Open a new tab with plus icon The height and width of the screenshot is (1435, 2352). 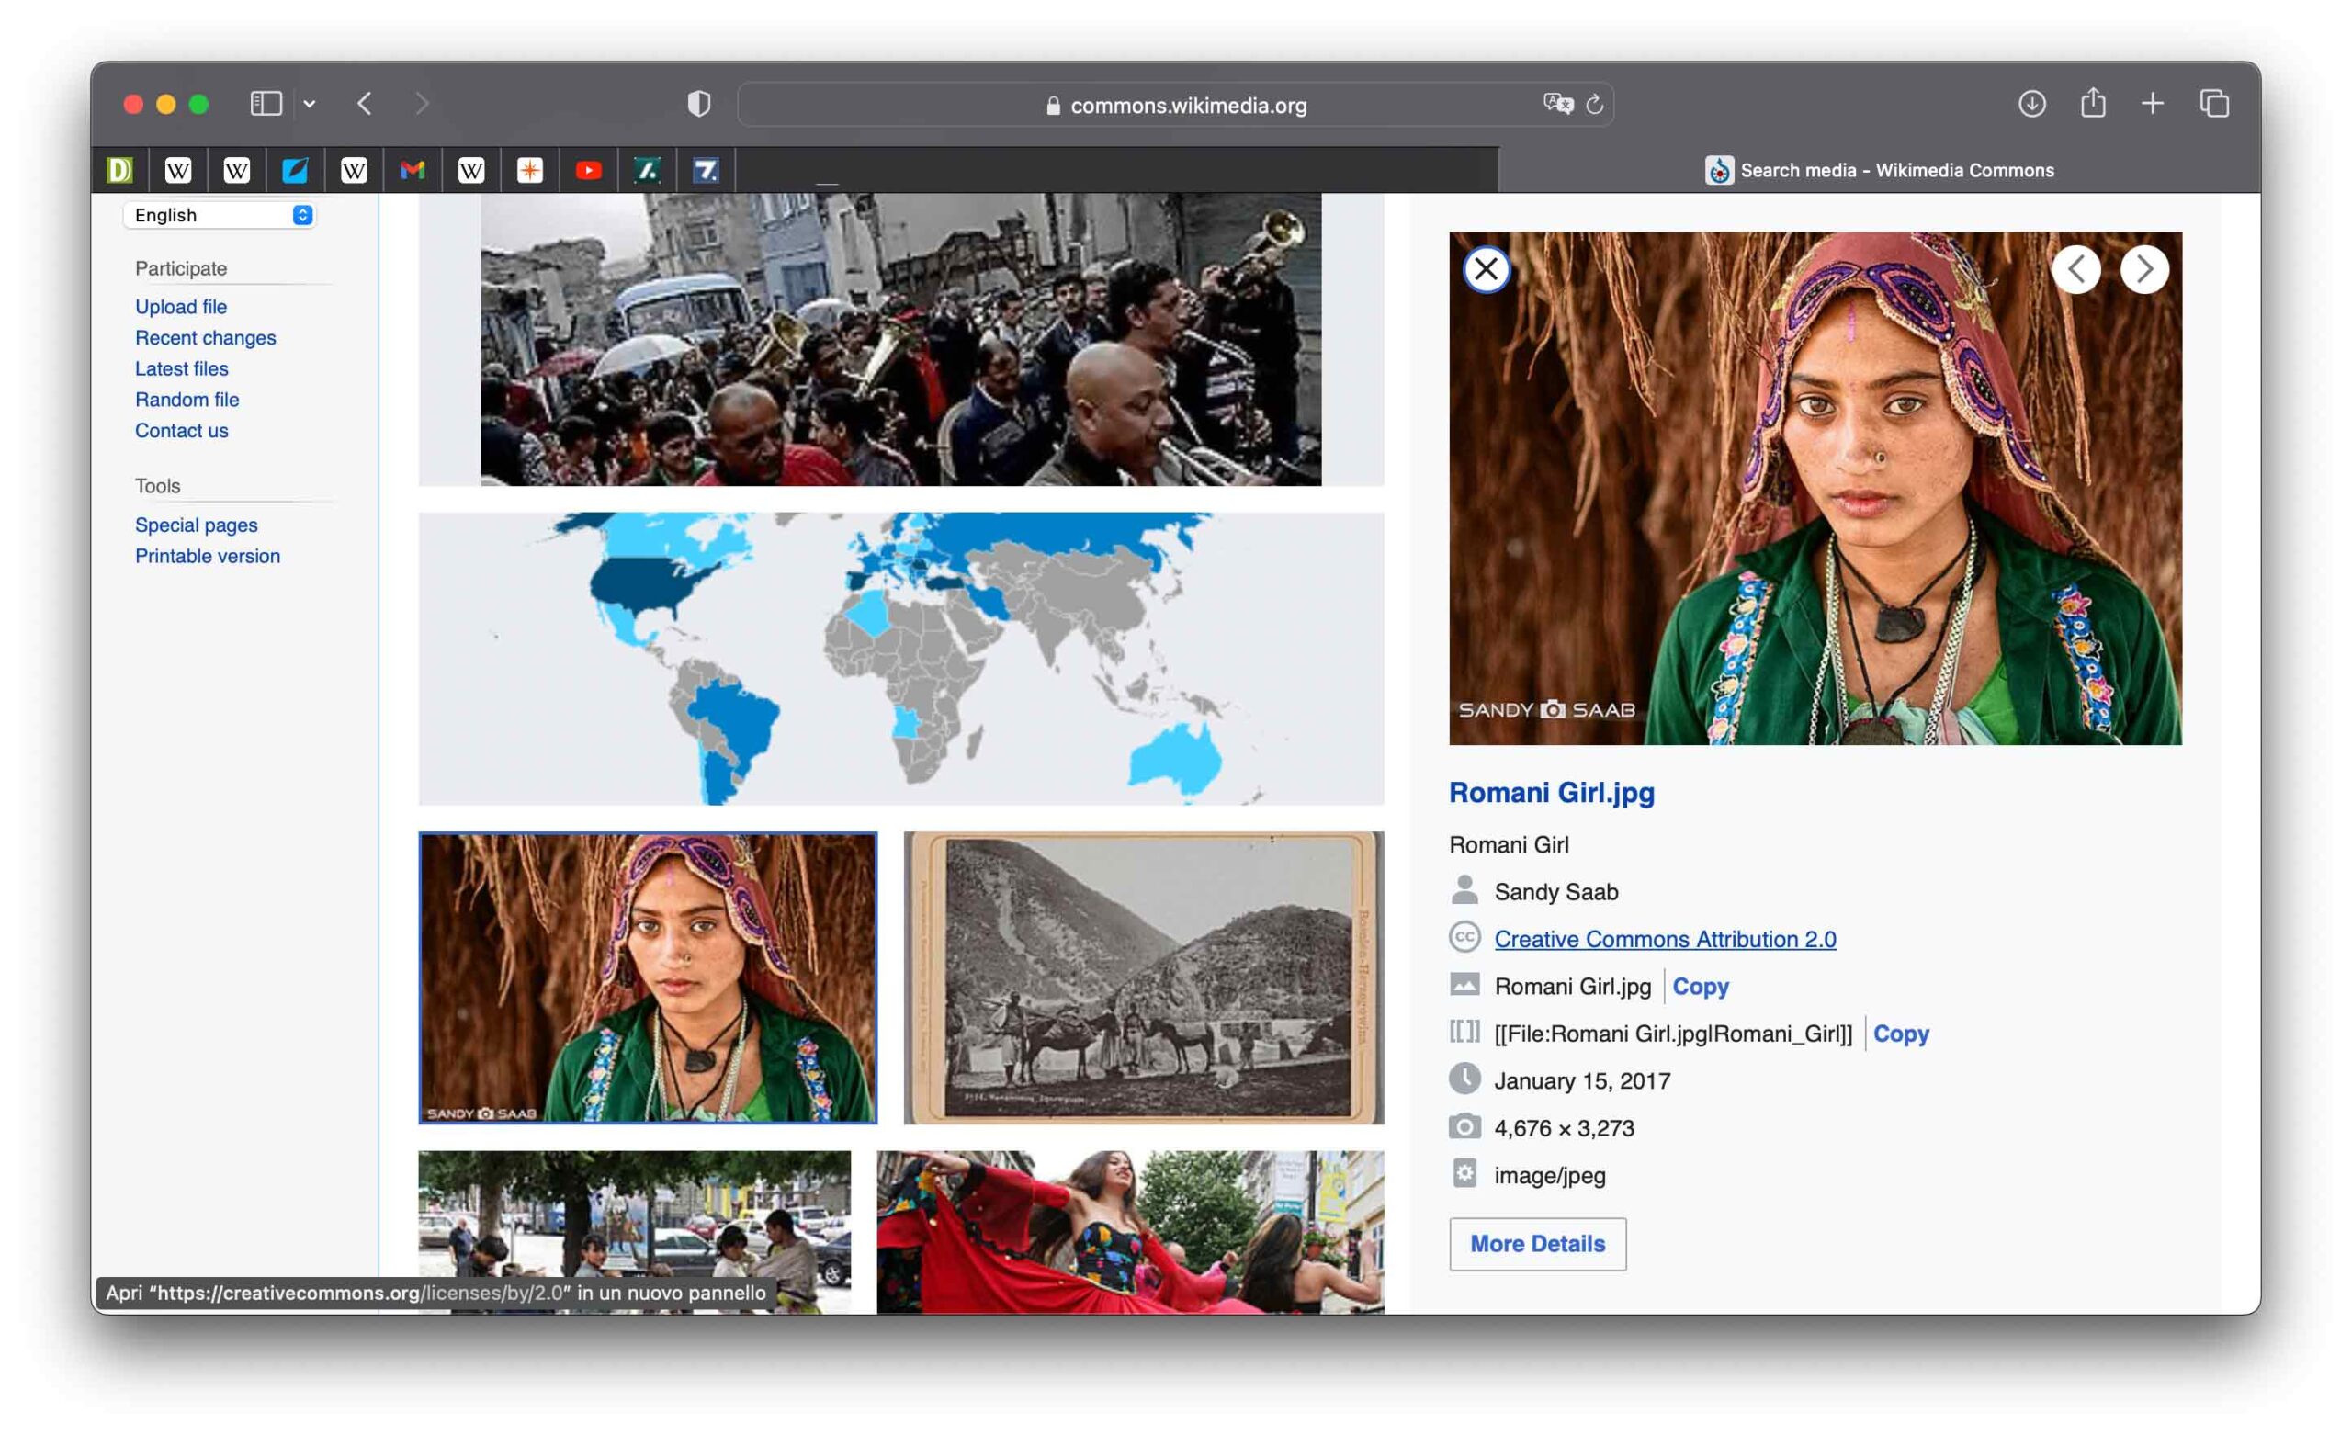point(2152,103)
